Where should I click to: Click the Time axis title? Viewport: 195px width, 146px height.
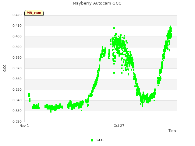pyautogui.click(x=172, y=130)
